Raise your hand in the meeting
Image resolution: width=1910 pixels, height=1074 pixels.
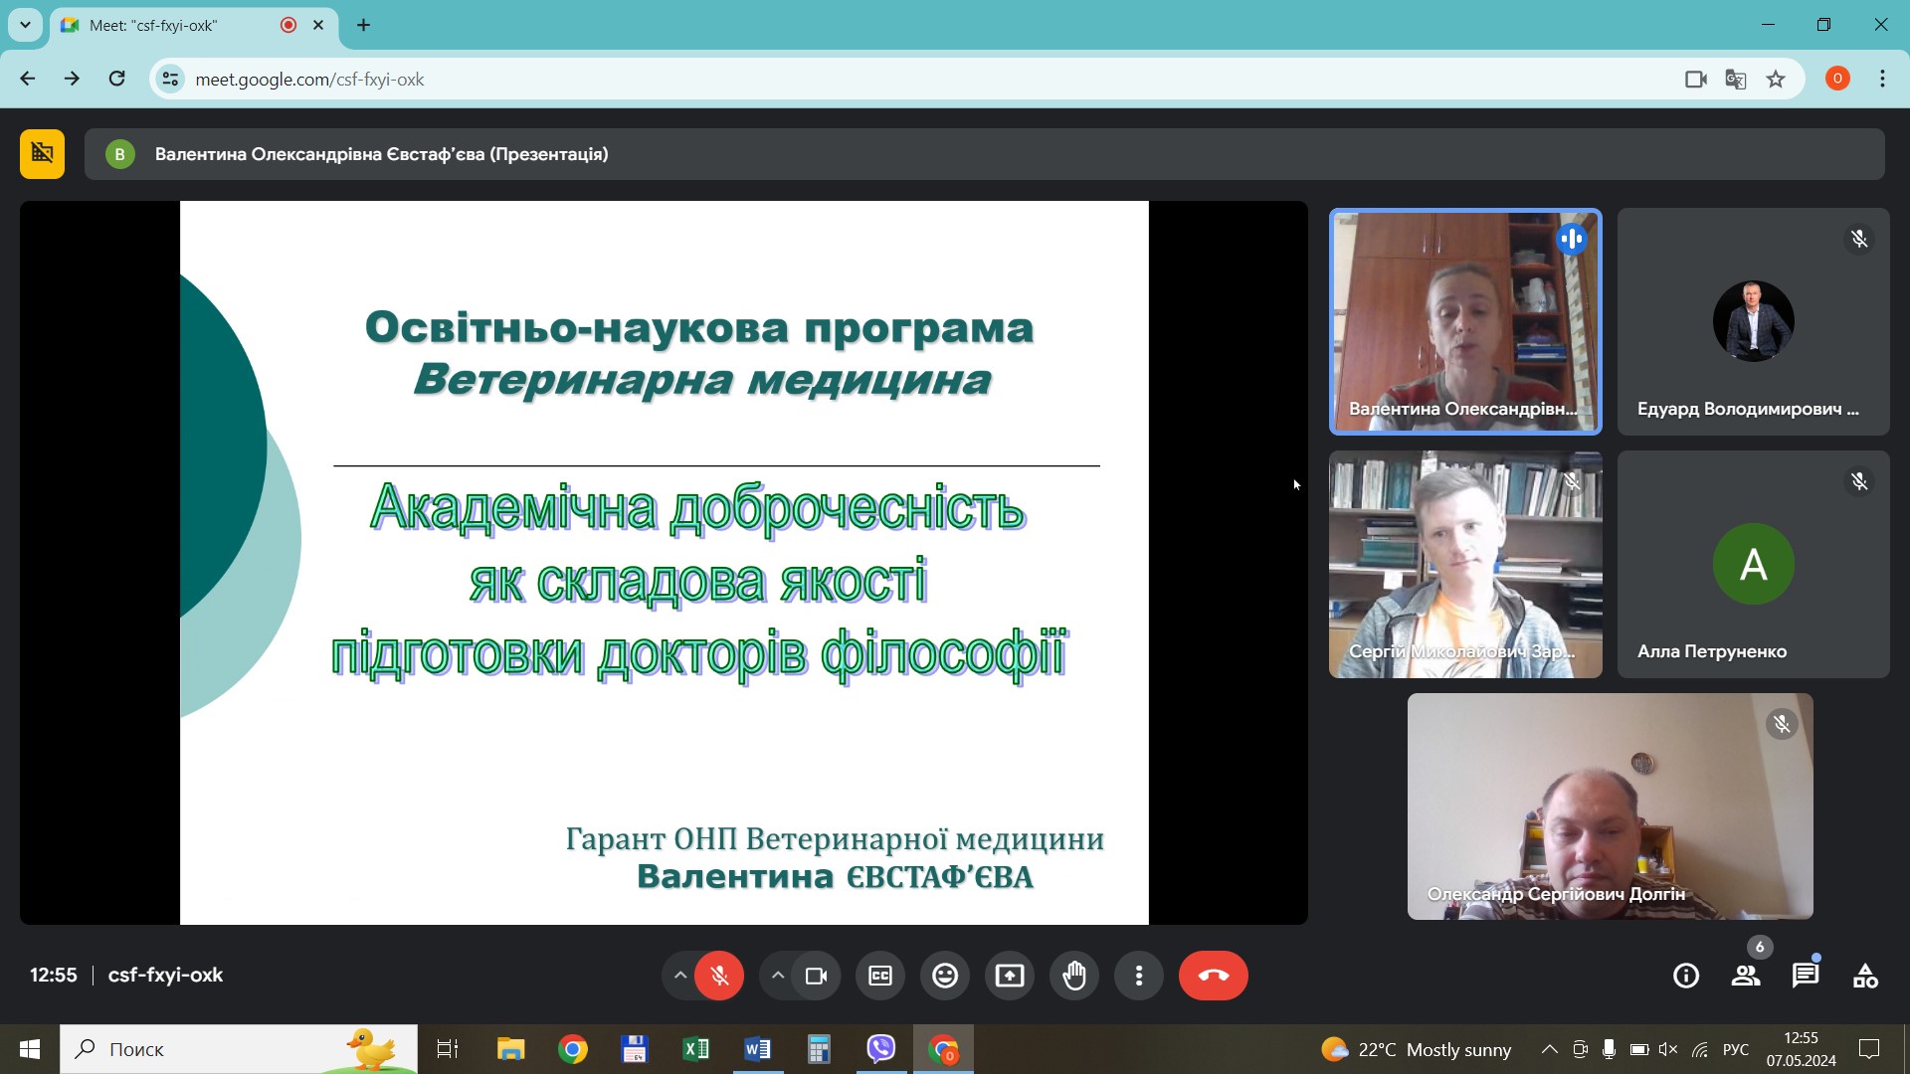(x=1074, y=976)
